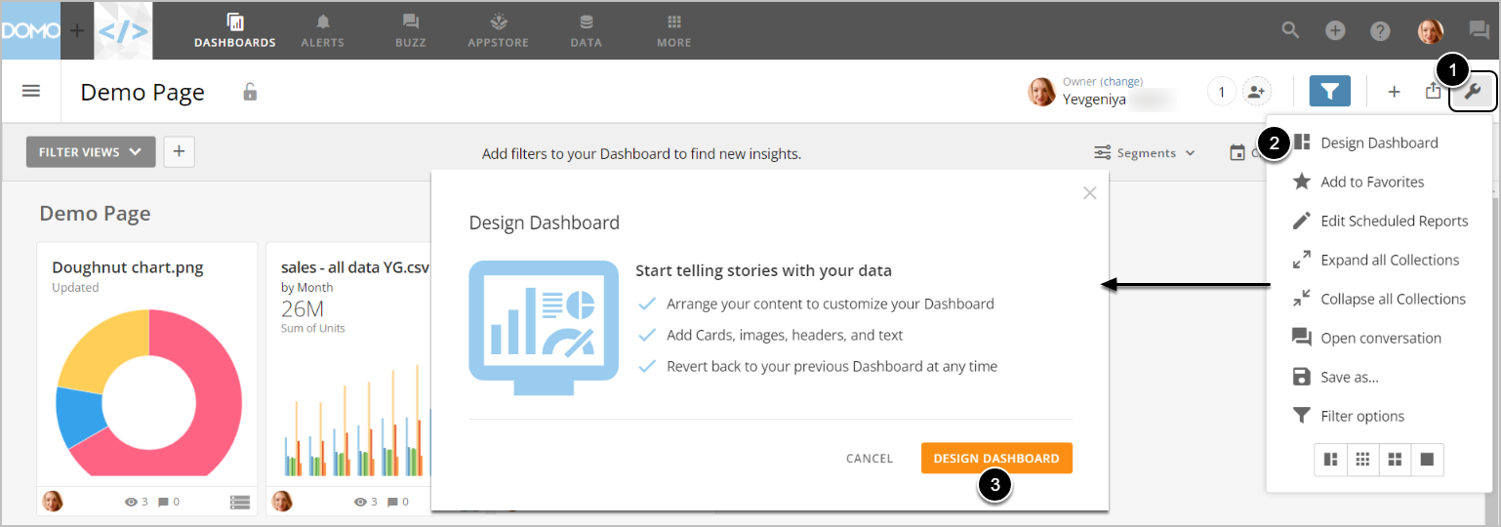Select the single large card layout
This screenshot has width=1501, height=527.
coord(1427,459)
